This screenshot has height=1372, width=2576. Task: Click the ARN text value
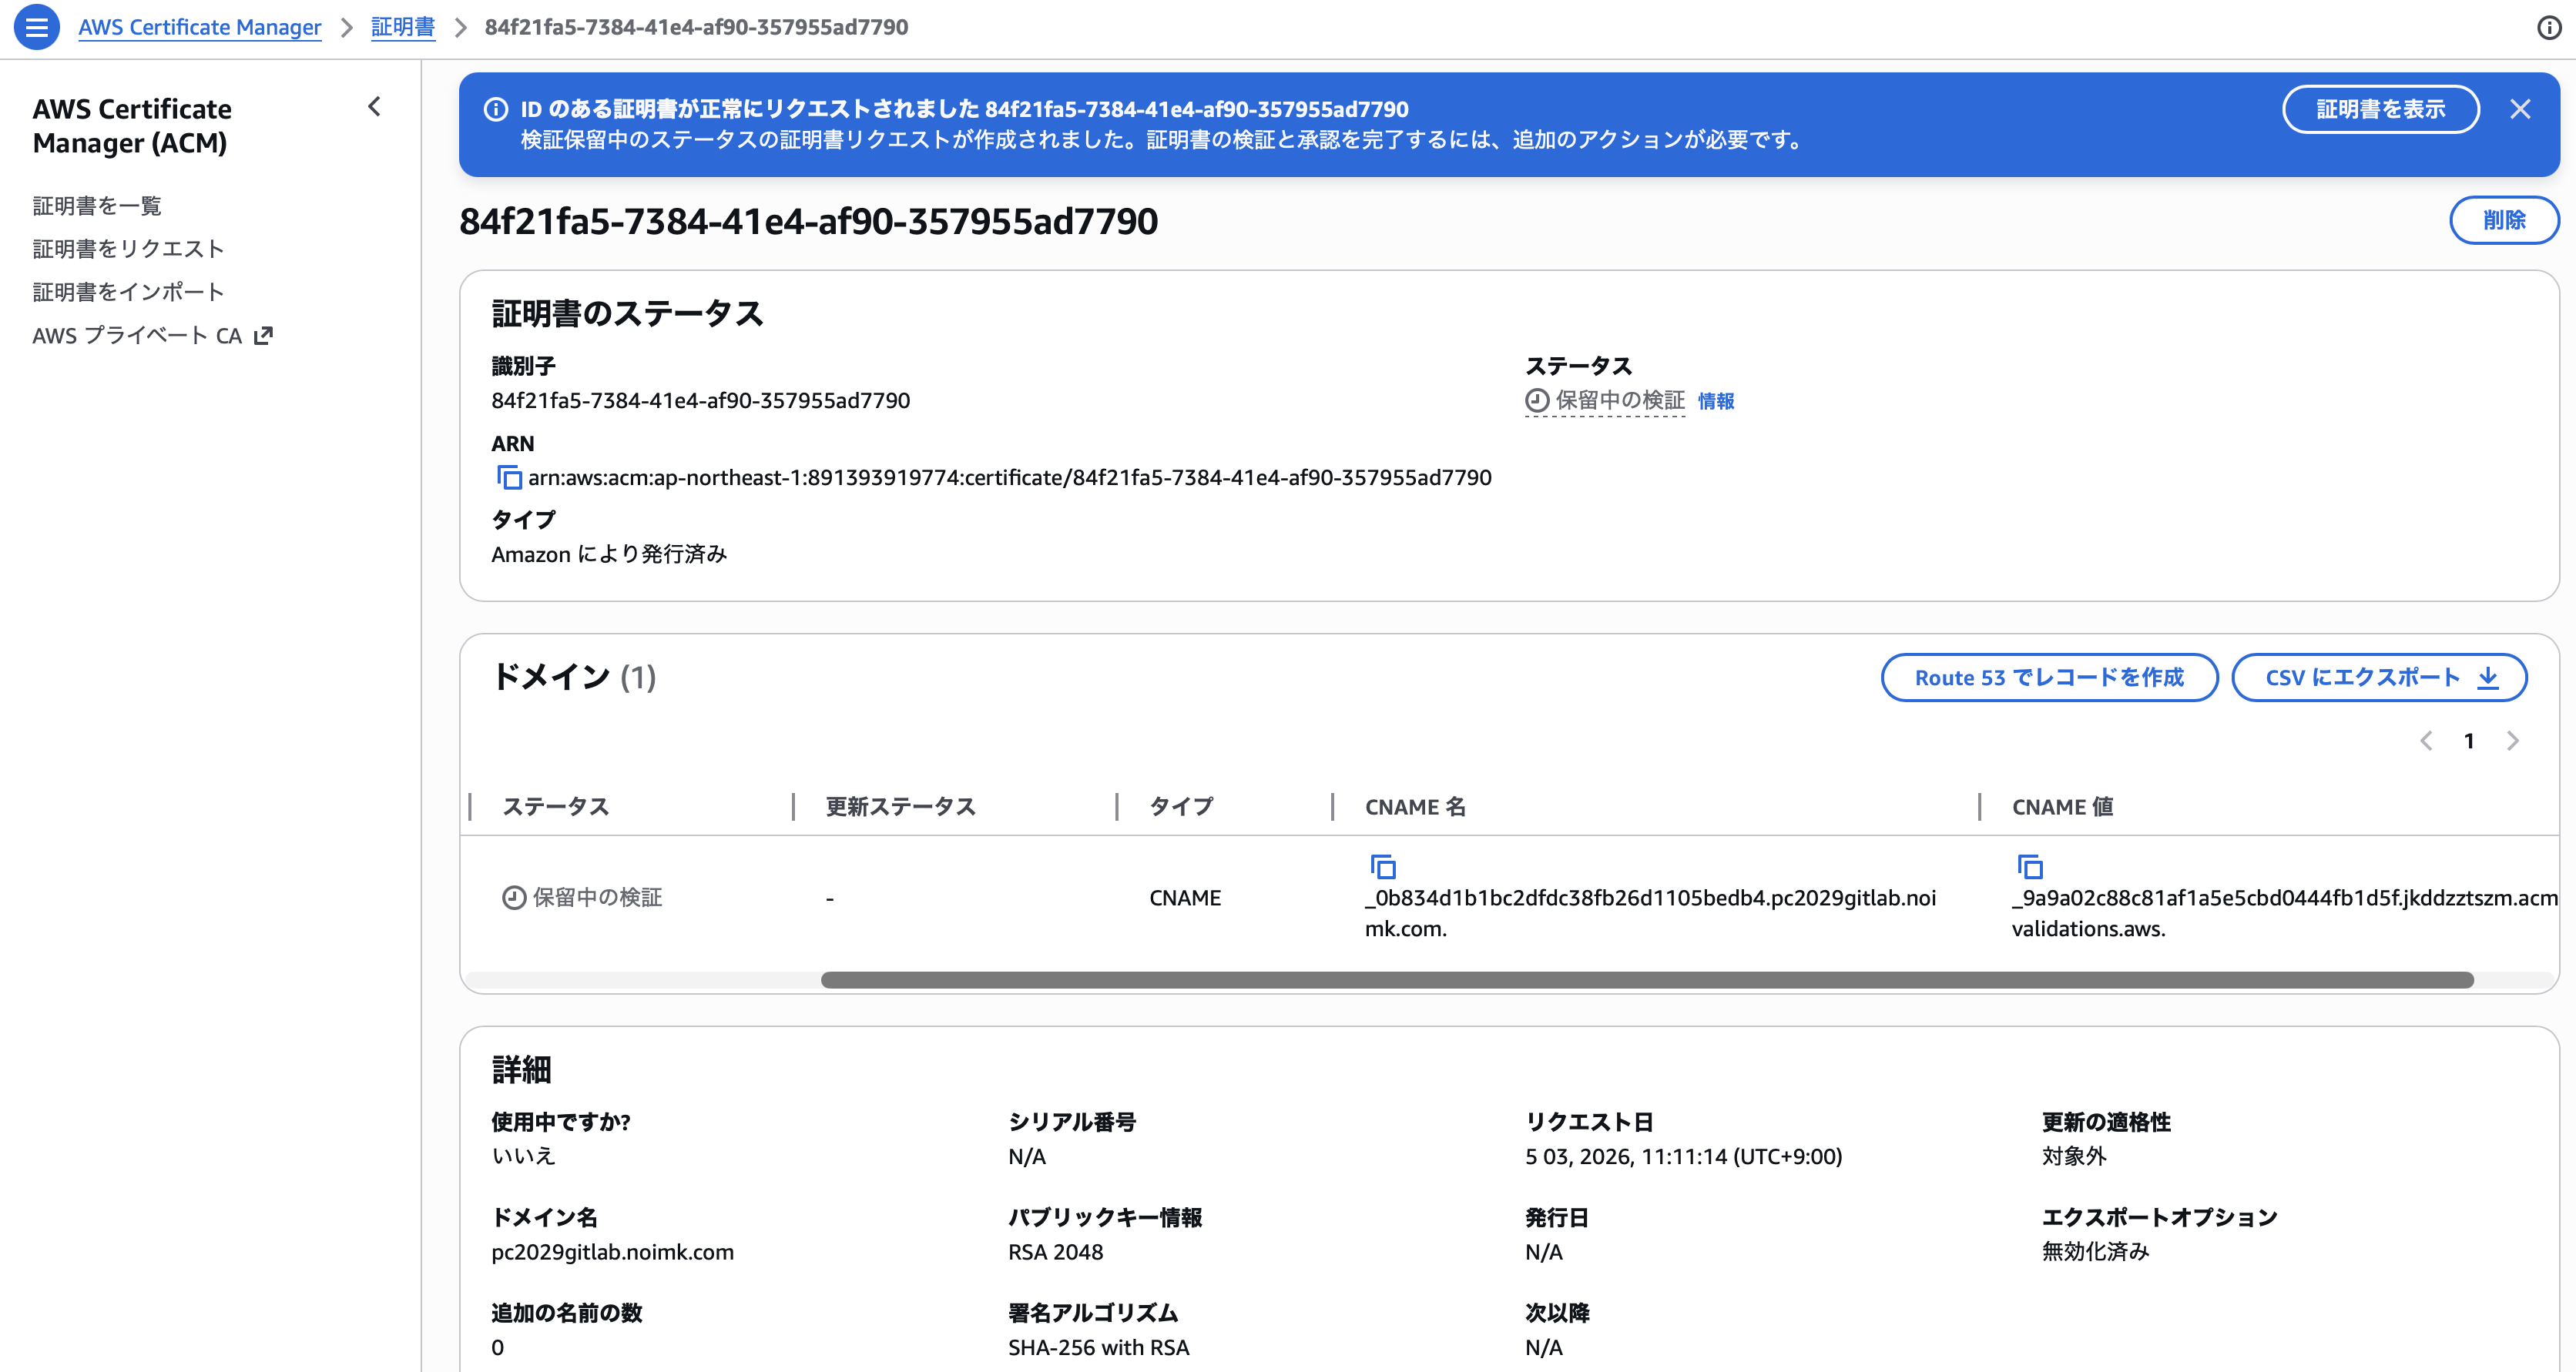pyautogui.click(x=1010, y=477)
